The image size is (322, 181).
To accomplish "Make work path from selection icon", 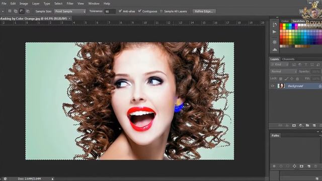I will click(x=294, y=166).
